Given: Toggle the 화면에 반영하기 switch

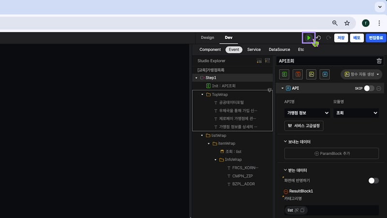Looking at the screenshot, I should click(373, 180).
